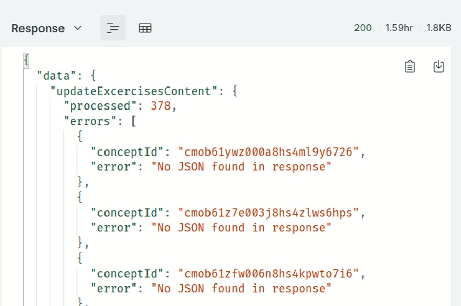Copy the response with the clipboard icon
The width and height of the screenshot is (461, 306).
[x=410, y=67]
